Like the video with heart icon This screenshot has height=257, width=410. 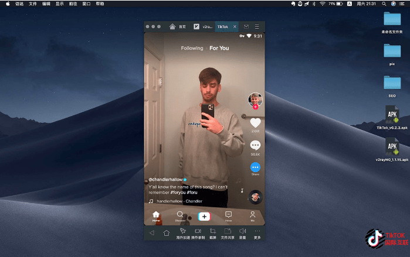click(256, 122)
